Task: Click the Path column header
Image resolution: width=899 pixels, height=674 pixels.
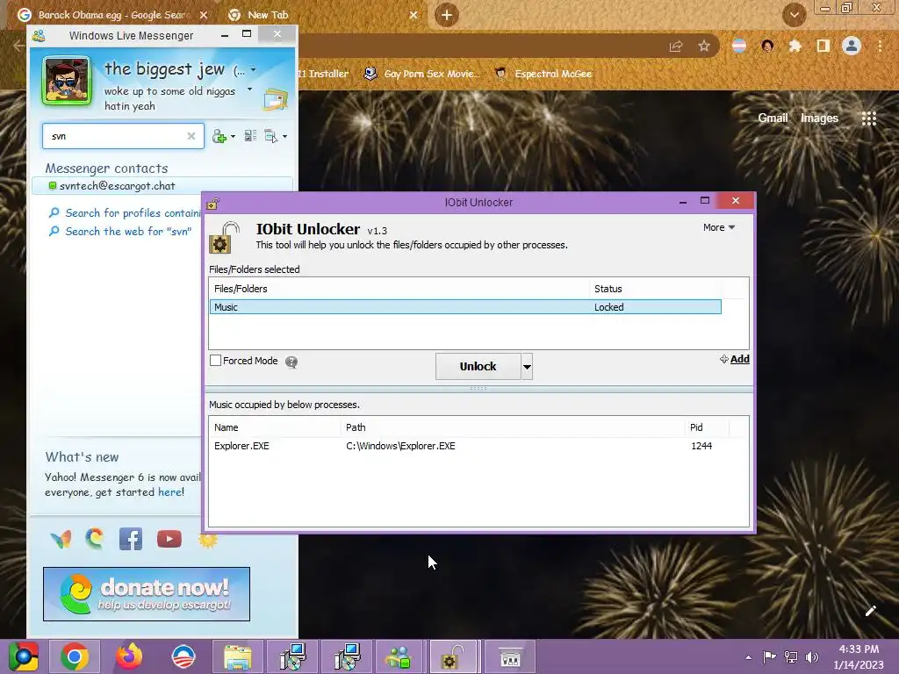Action: coord(513,427)
